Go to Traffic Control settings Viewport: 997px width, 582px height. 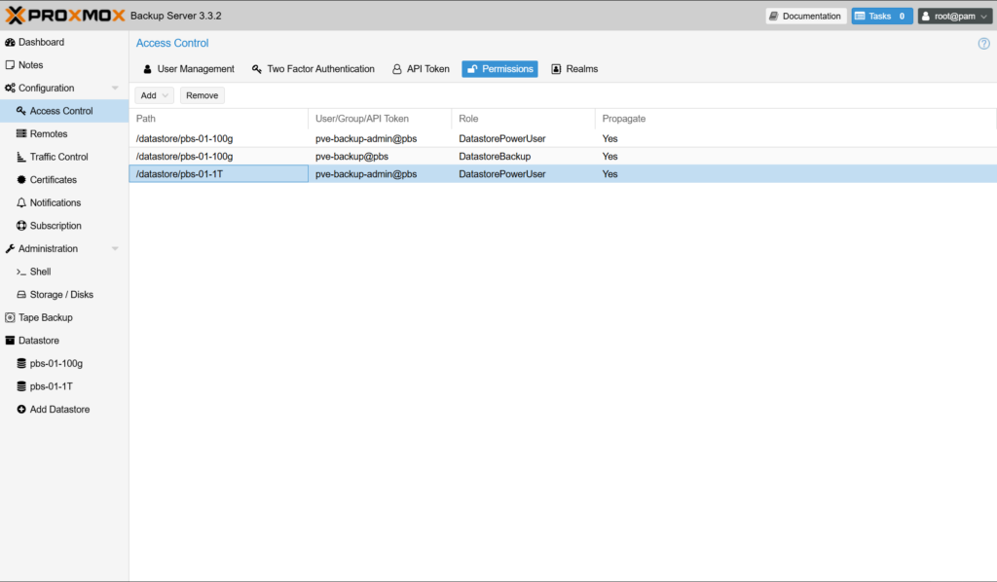58,157
